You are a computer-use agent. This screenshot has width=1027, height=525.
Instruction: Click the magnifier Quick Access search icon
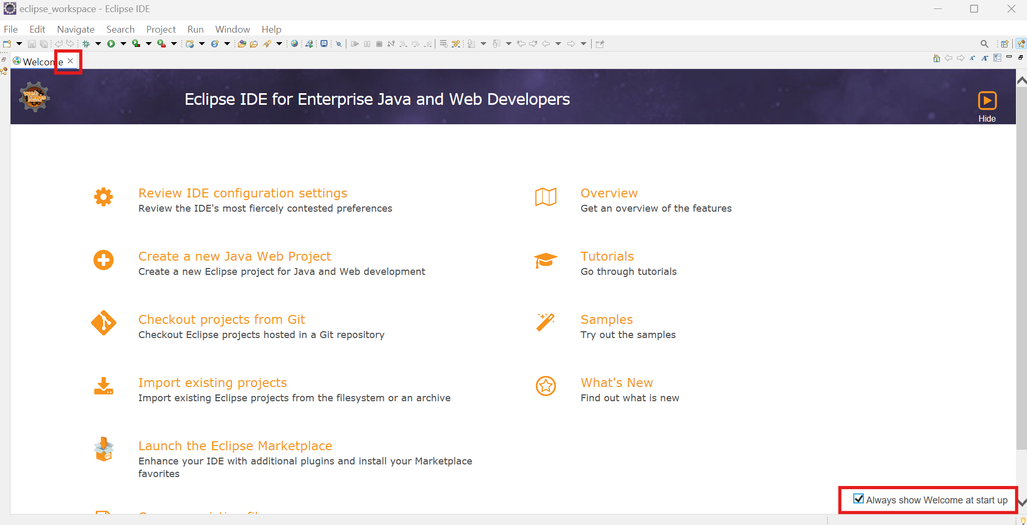[x=984, y=44]
